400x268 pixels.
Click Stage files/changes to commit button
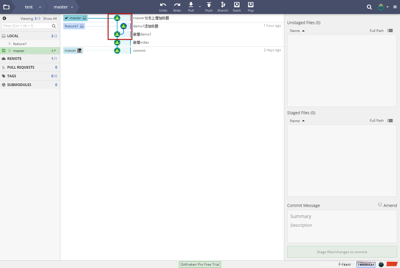coord(342,252)
